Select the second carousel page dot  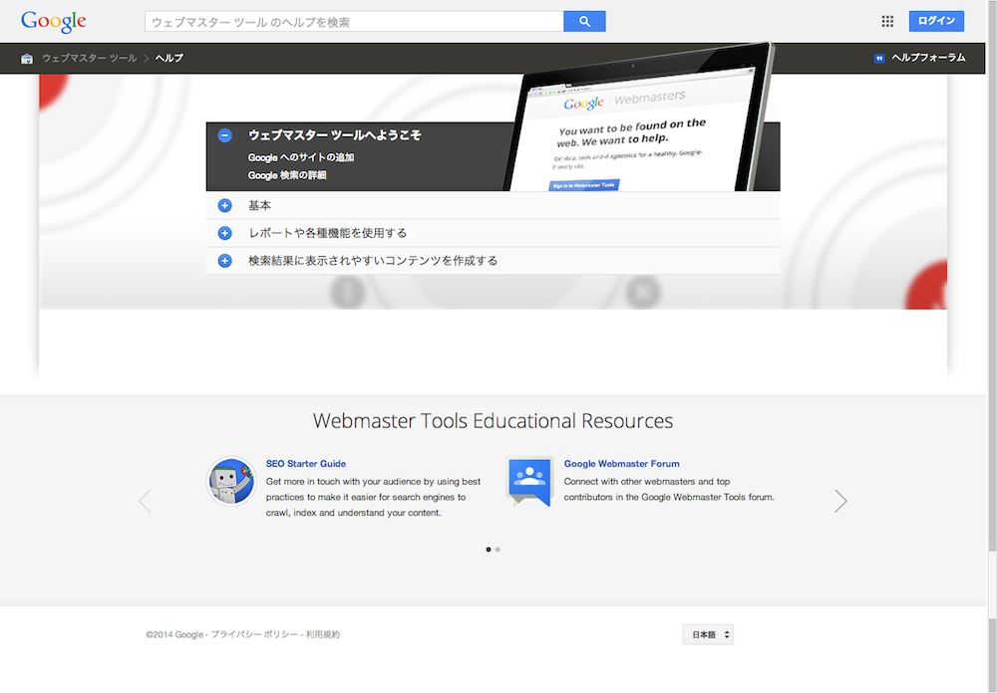coord(498,549)
